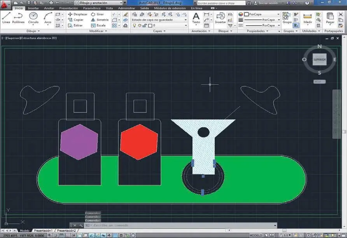Viewport: 347px width, 238px height.
Task: Expand the Capas panel
Action: (x=159, y=31)
